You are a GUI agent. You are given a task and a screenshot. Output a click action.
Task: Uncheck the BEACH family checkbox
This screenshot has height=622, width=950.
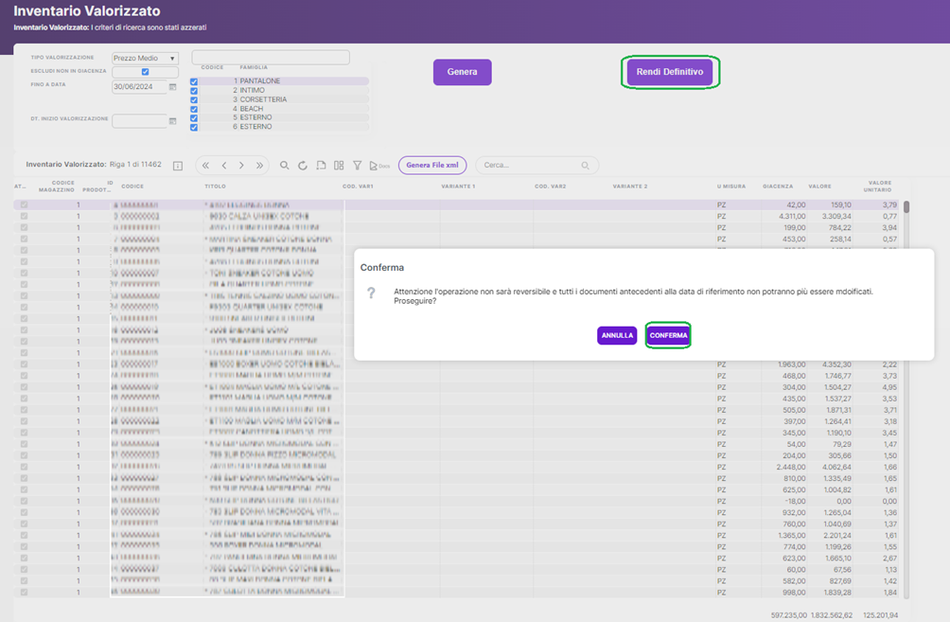(194, 109)
